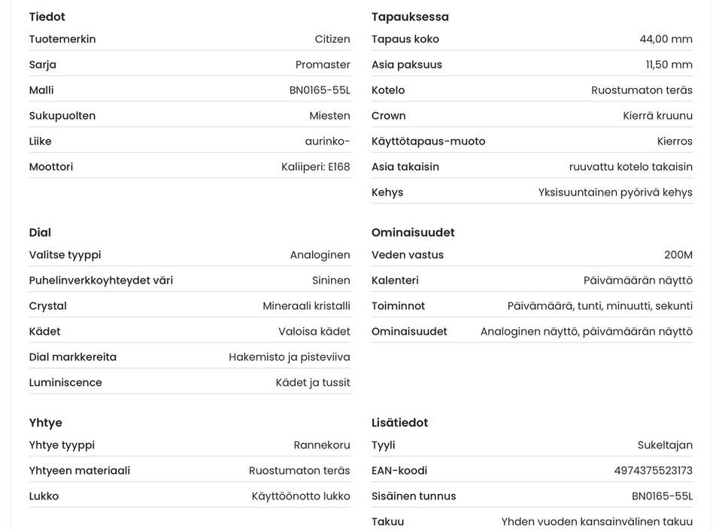Screen dimensions: 722x531
Task: Click the Promaster series value
Action: pos(323,65)
